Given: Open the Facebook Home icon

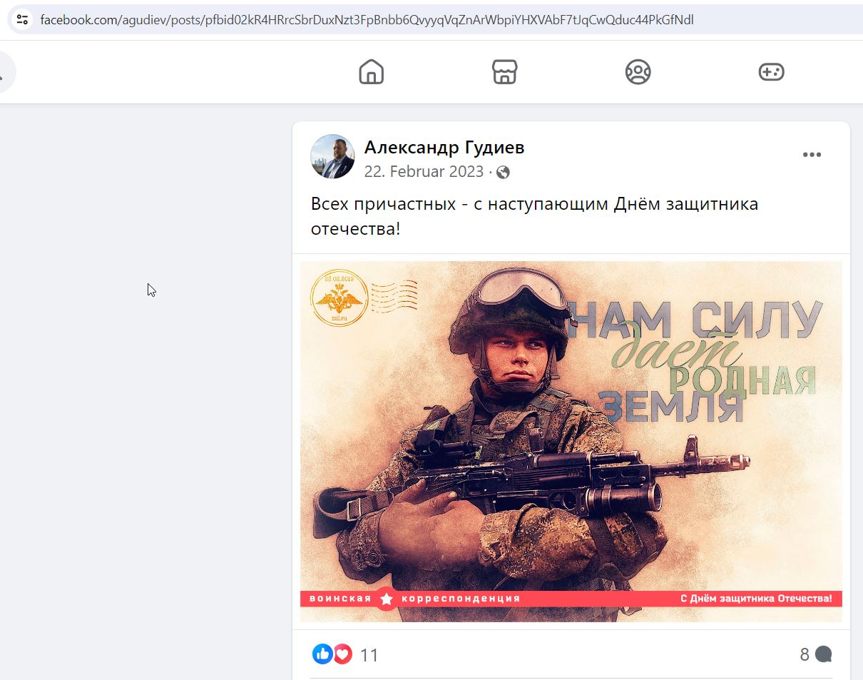Looking at the screenshot, I should coord(371,72).
